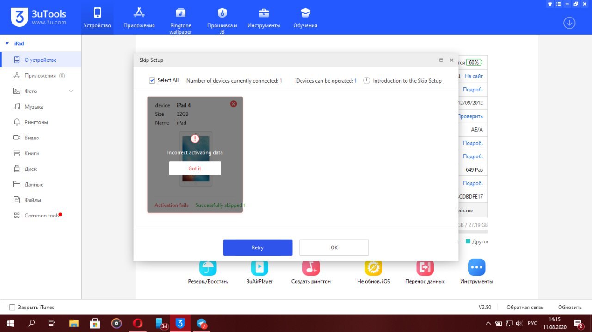592x332 pixels.
Task: Open the Приложения top navigation tab
Action: 139,18
